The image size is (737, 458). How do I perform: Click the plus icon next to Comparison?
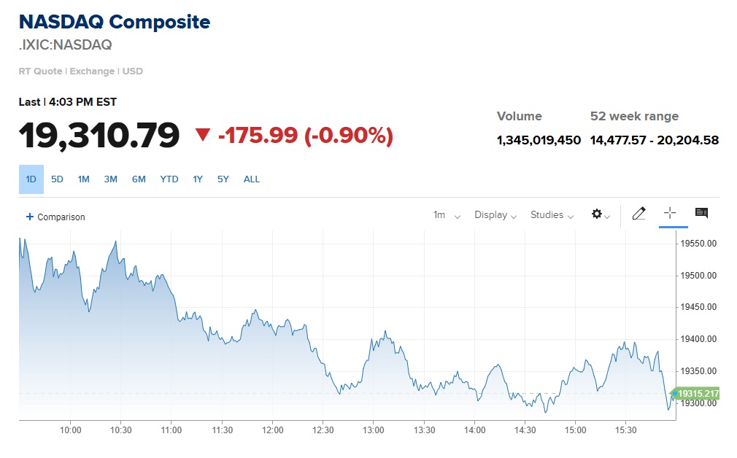[30, 217]
